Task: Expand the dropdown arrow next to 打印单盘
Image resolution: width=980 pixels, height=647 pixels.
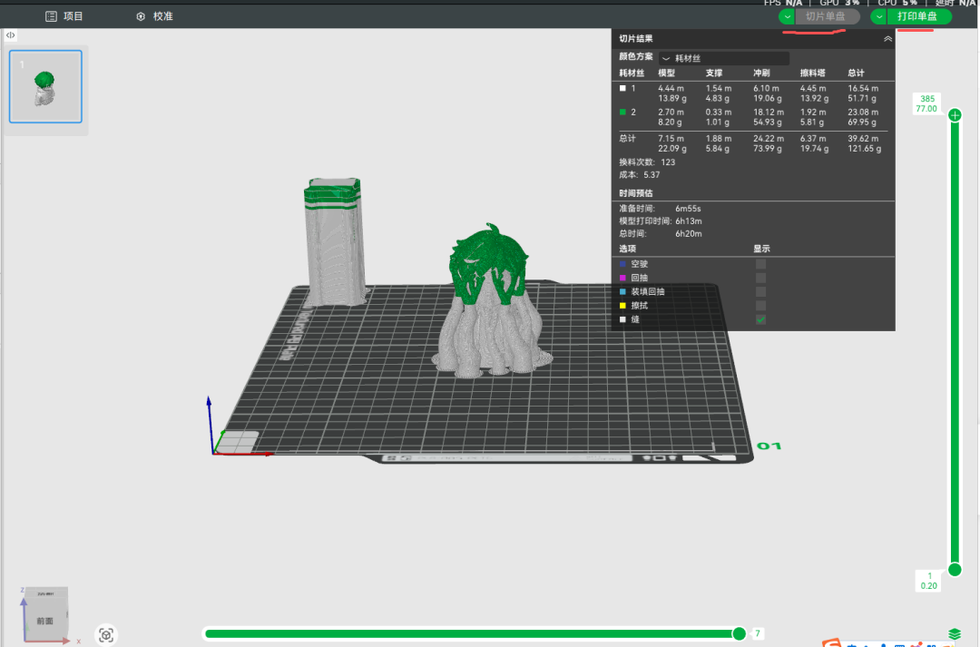Action: (878, 17)
